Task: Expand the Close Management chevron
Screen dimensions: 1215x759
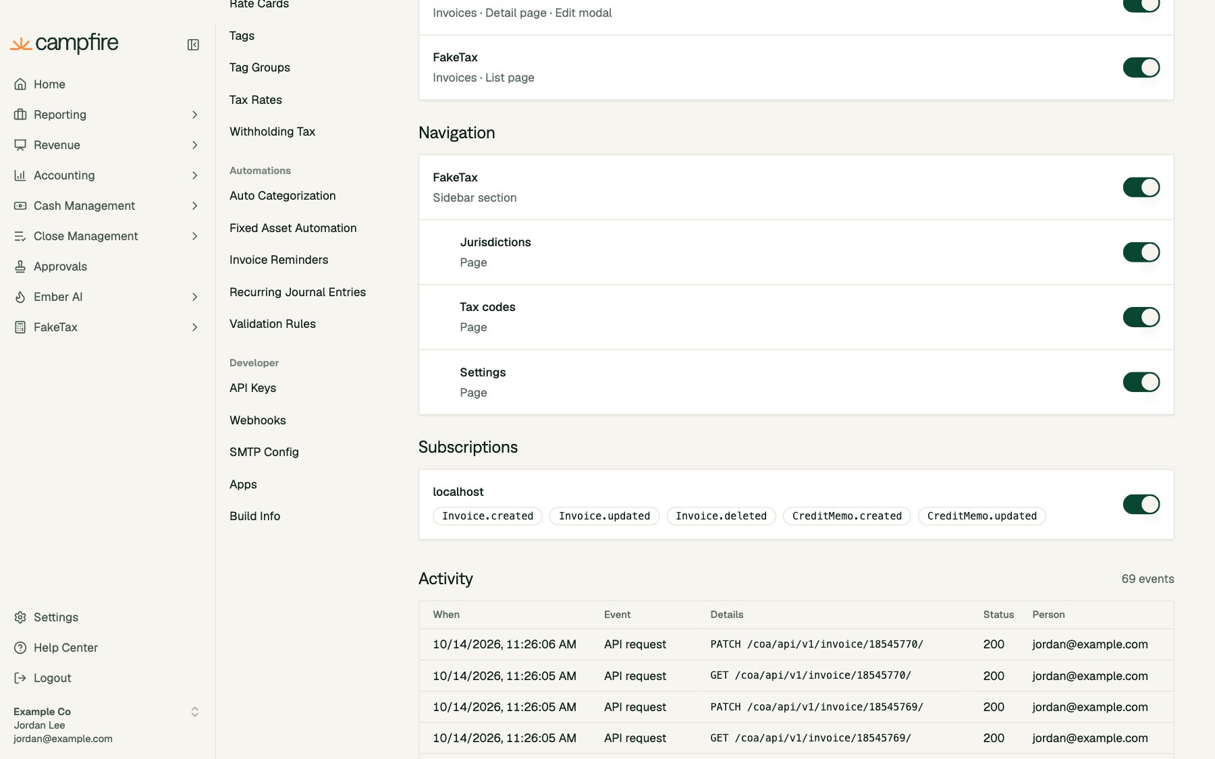Action: point(194,236)
